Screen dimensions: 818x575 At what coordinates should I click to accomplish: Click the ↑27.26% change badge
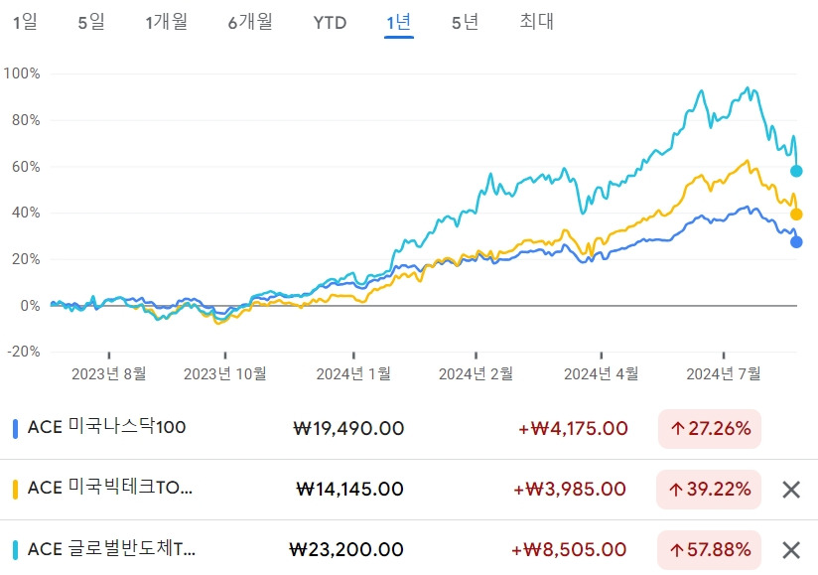tap(709, 429)
